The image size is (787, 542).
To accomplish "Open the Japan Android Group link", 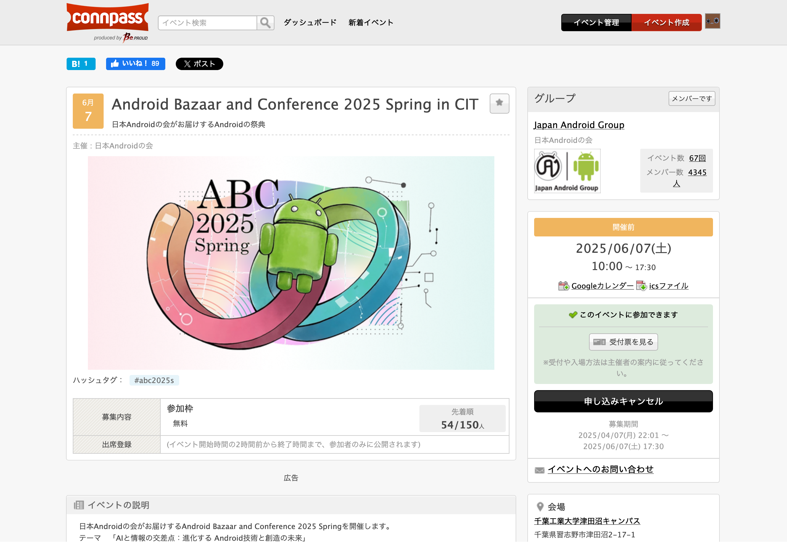I will click(579, 125).
